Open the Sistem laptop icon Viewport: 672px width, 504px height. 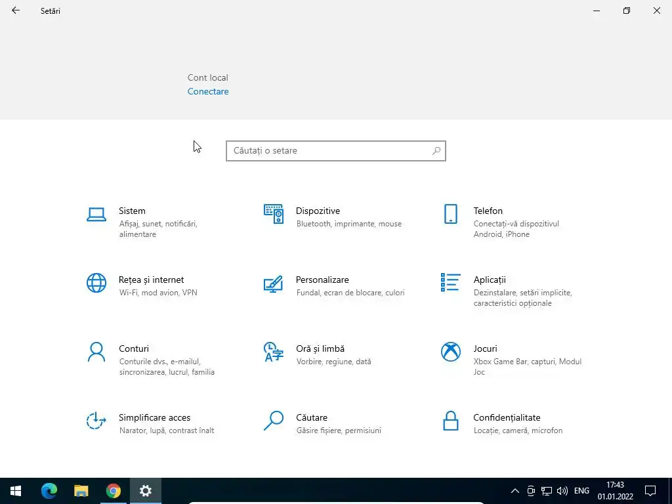pos(96,215)
